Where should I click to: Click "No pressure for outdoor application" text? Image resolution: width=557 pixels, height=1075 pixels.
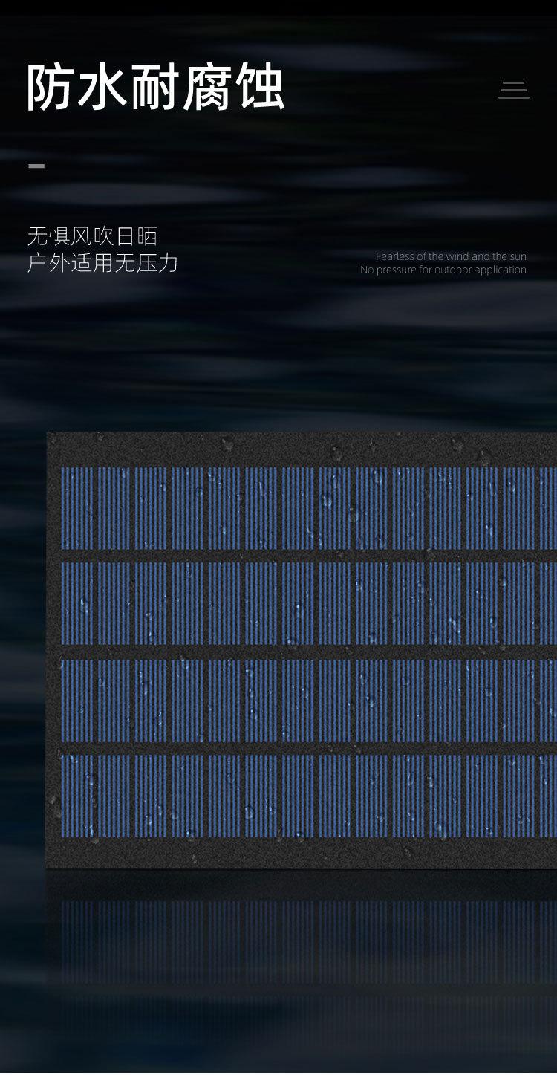(x=443, y=270)
